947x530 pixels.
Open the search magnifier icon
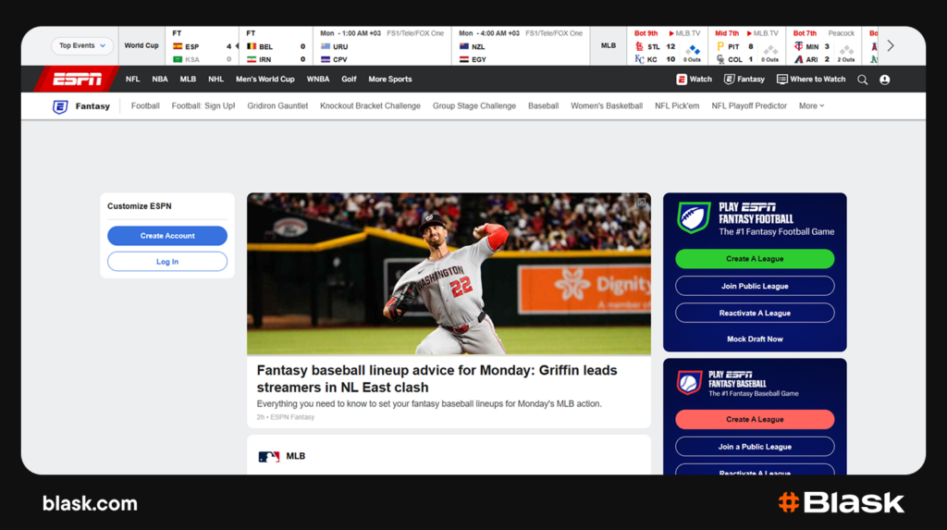coord(863,80)
